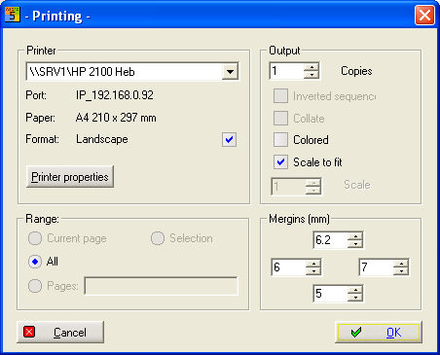Increase the right margin 7 value
This screenshot has height=355, width=440.
[x=401, y=263]
